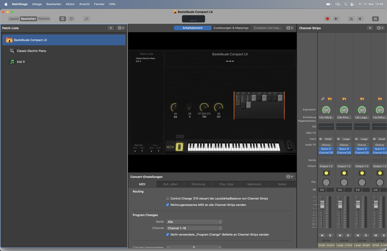
Task: Click the Inst 3 green music note icon
Action: click(x=12, y=62)
